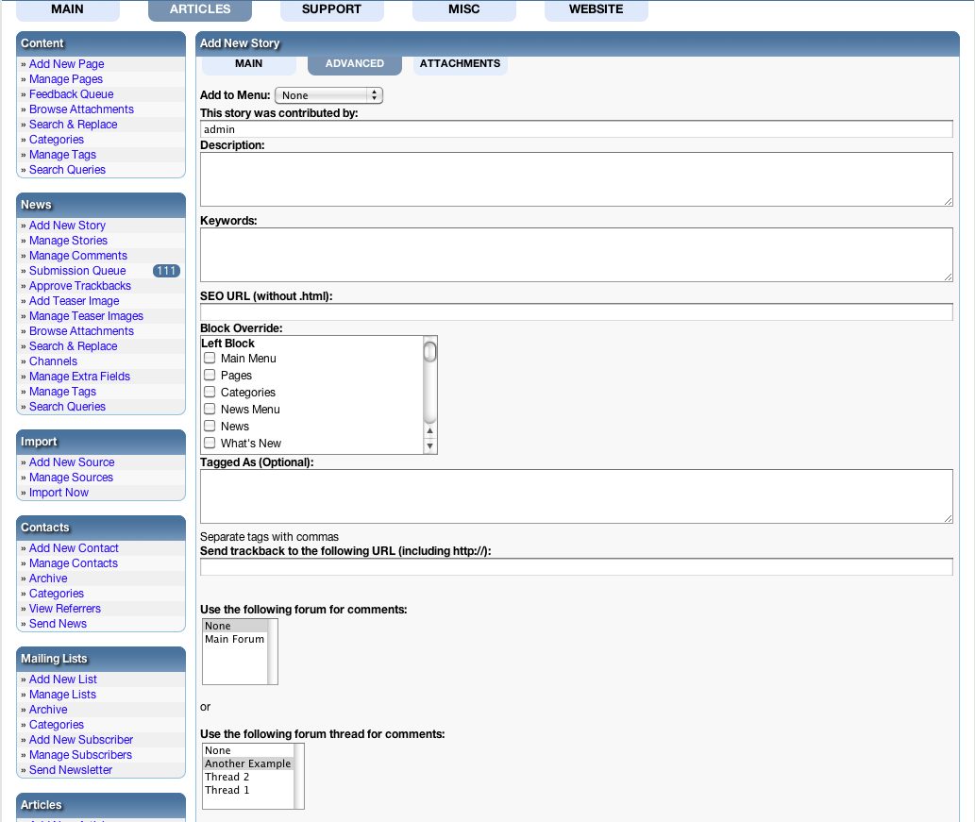Screen dimensions: 975x822
Task: Select the ADVANCED story sub-tab
Action: click(x=355, y=64)
